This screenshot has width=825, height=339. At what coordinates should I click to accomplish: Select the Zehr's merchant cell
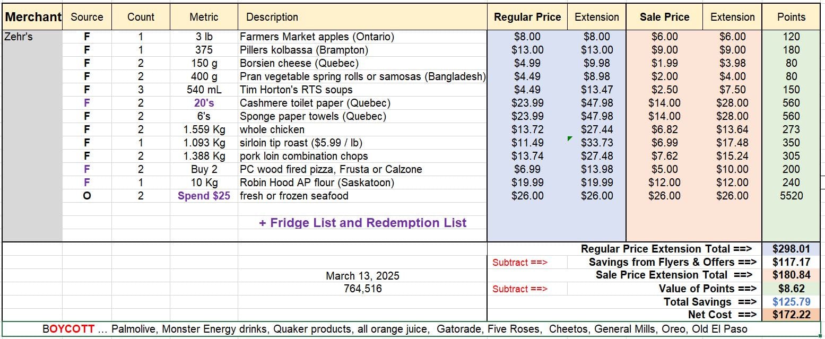point(33,37)
